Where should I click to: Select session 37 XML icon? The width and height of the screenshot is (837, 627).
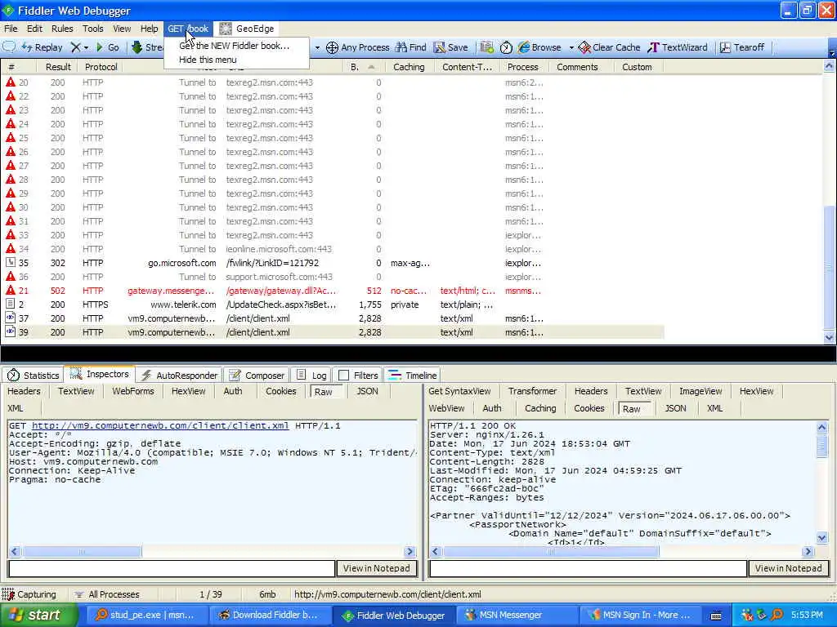pyautogui.click(x=10, y=318)
